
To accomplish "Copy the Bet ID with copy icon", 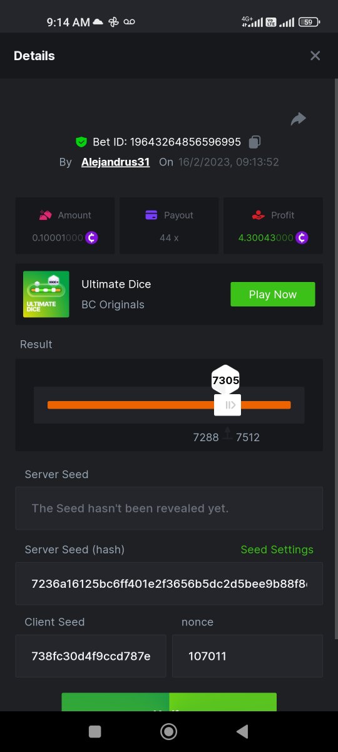I will 254,142.
